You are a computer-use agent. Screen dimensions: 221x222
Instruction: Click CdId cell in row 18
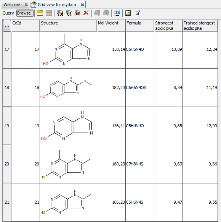tap(26, 88)
